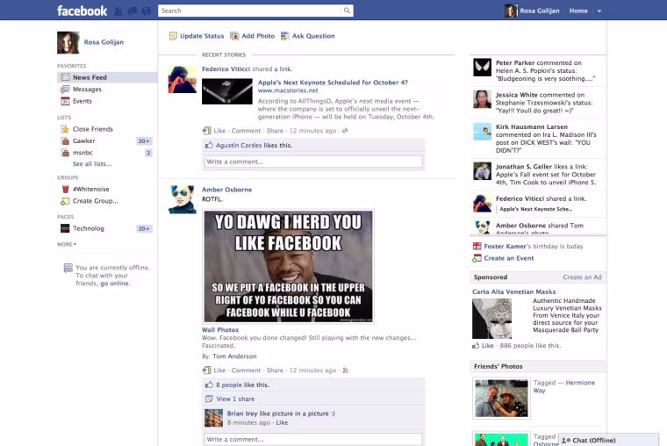Open Jessica White ticker story

pyautogui.click(x=538, y=103)
